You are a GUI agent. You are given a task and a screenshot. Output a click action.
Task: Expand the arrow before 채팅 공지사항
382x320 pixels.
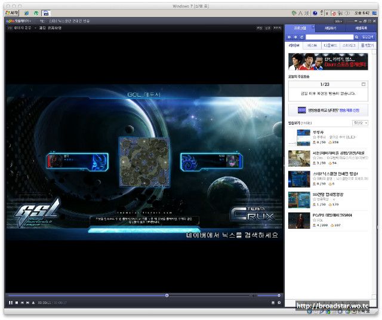click(x=35, y=28)
